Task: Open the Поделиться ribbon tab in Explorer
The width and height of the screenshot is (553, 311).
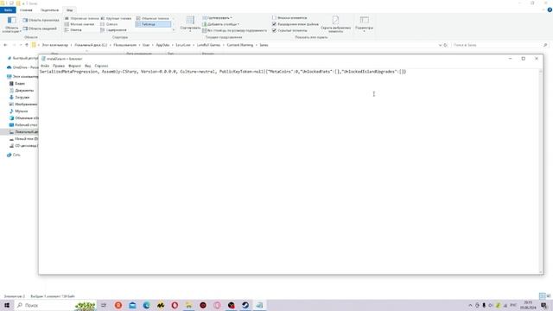Action: coord(49,10)
